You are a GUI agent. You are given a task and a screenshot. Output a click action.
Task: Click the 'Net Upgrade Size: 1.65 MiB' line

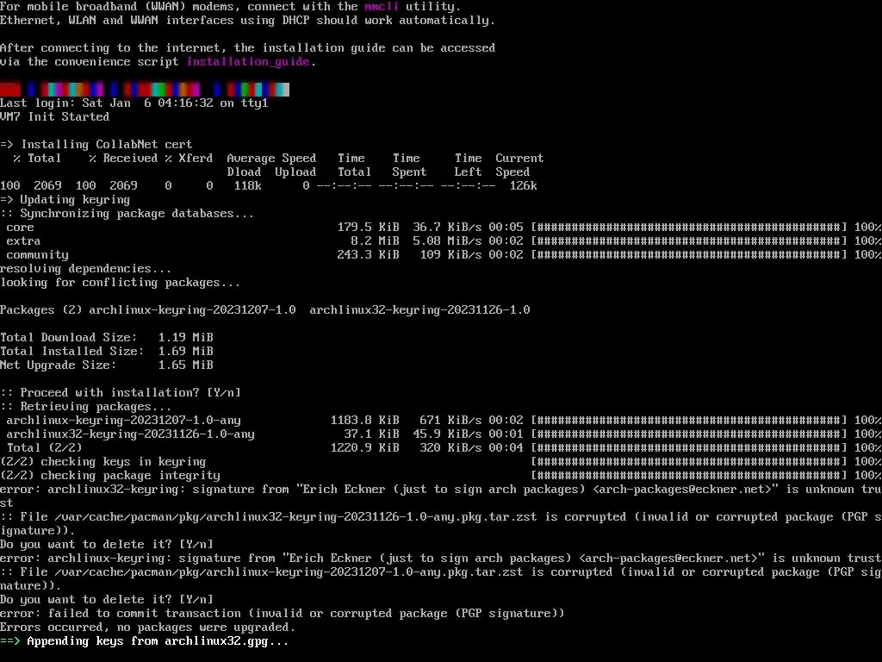coord(106,365)
